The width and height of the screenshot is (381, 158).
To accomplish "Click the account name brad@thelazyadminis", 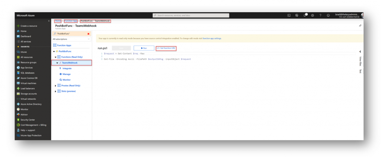I will (347, 14).
